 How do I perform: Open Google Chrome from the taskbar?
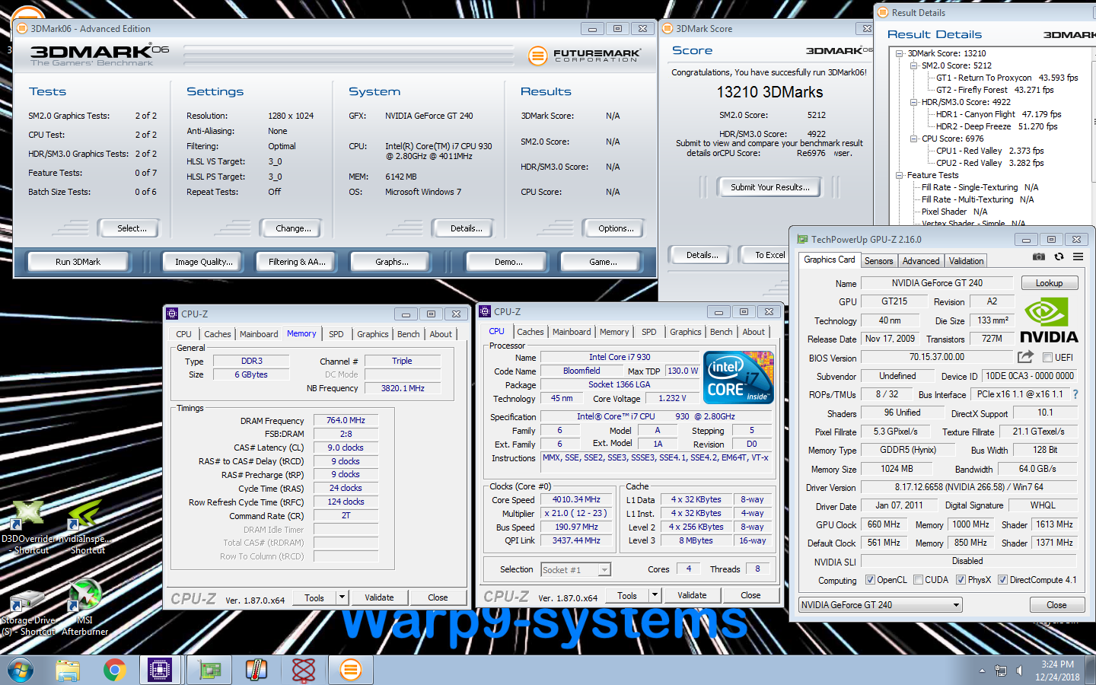tap(115, 670)
